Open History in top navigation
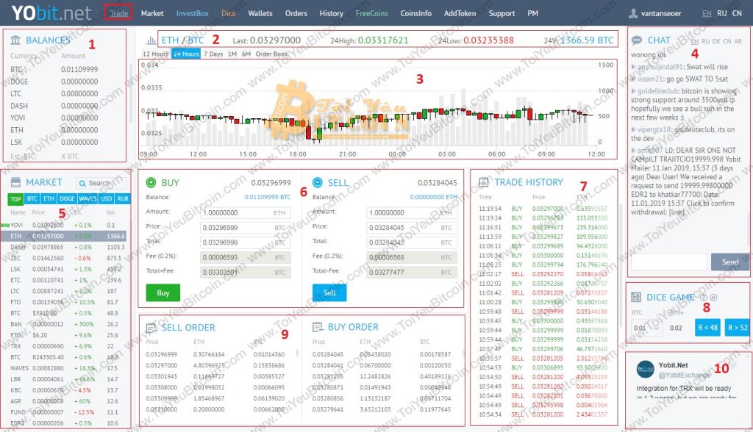753x432 pixels. pos(332,13)
